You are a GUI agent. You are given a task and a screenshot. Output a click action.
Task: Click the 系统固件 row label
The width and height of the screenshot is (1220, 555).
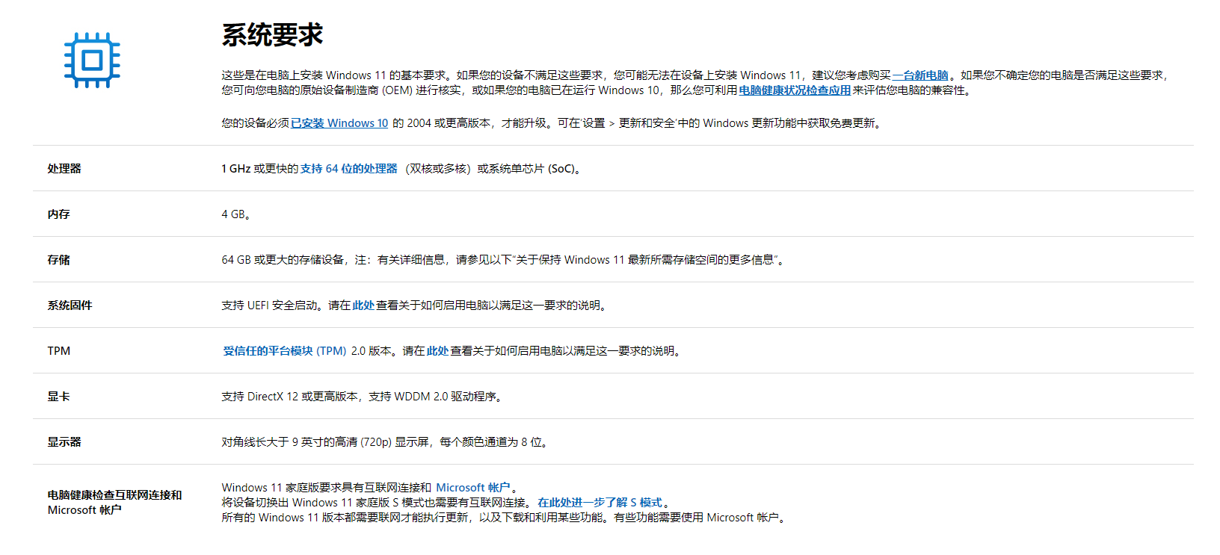click(x=70, y=306)
